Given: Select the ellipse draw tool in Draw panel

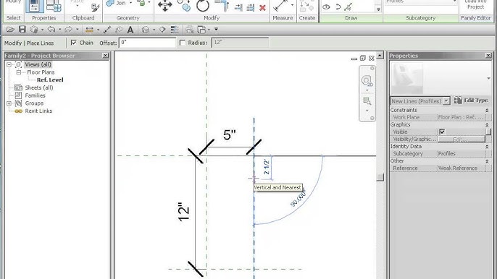Looking at the screenshot, I should tap(326, 7).
